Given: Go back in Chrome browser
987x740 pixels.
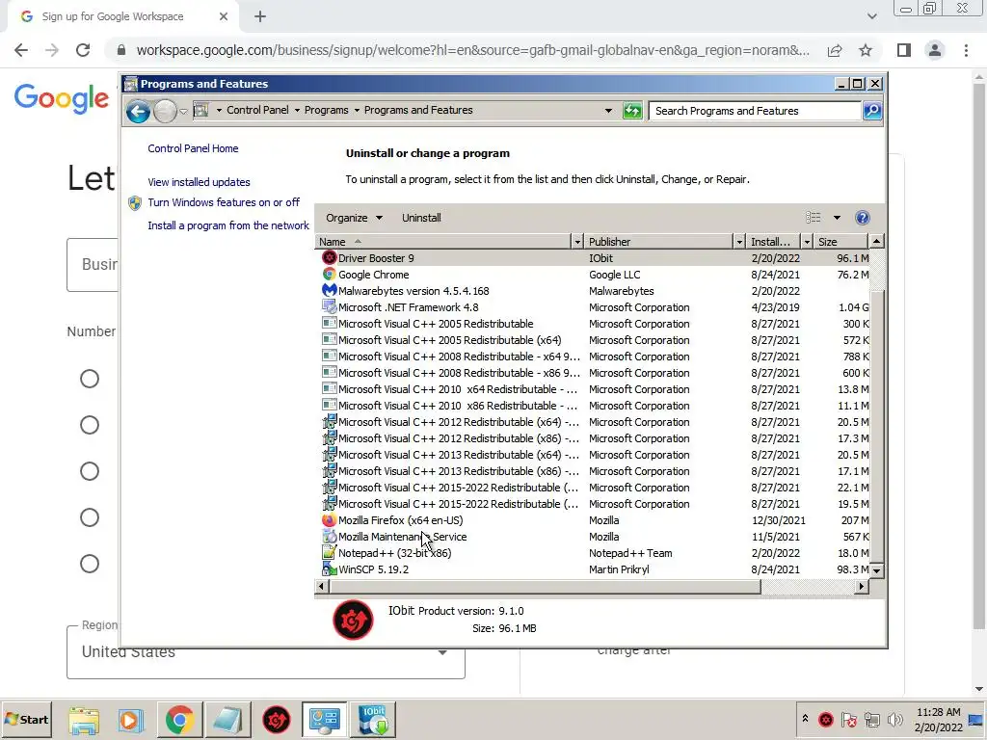Looking at the screenshot, I should (x=21, y=50).
